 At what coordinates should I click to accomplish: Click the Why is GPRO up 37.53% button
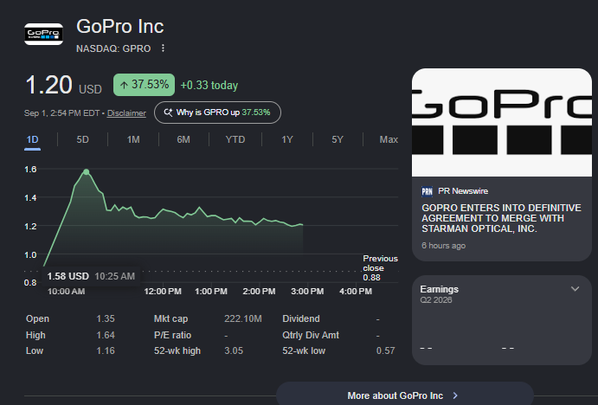point(217,112)
